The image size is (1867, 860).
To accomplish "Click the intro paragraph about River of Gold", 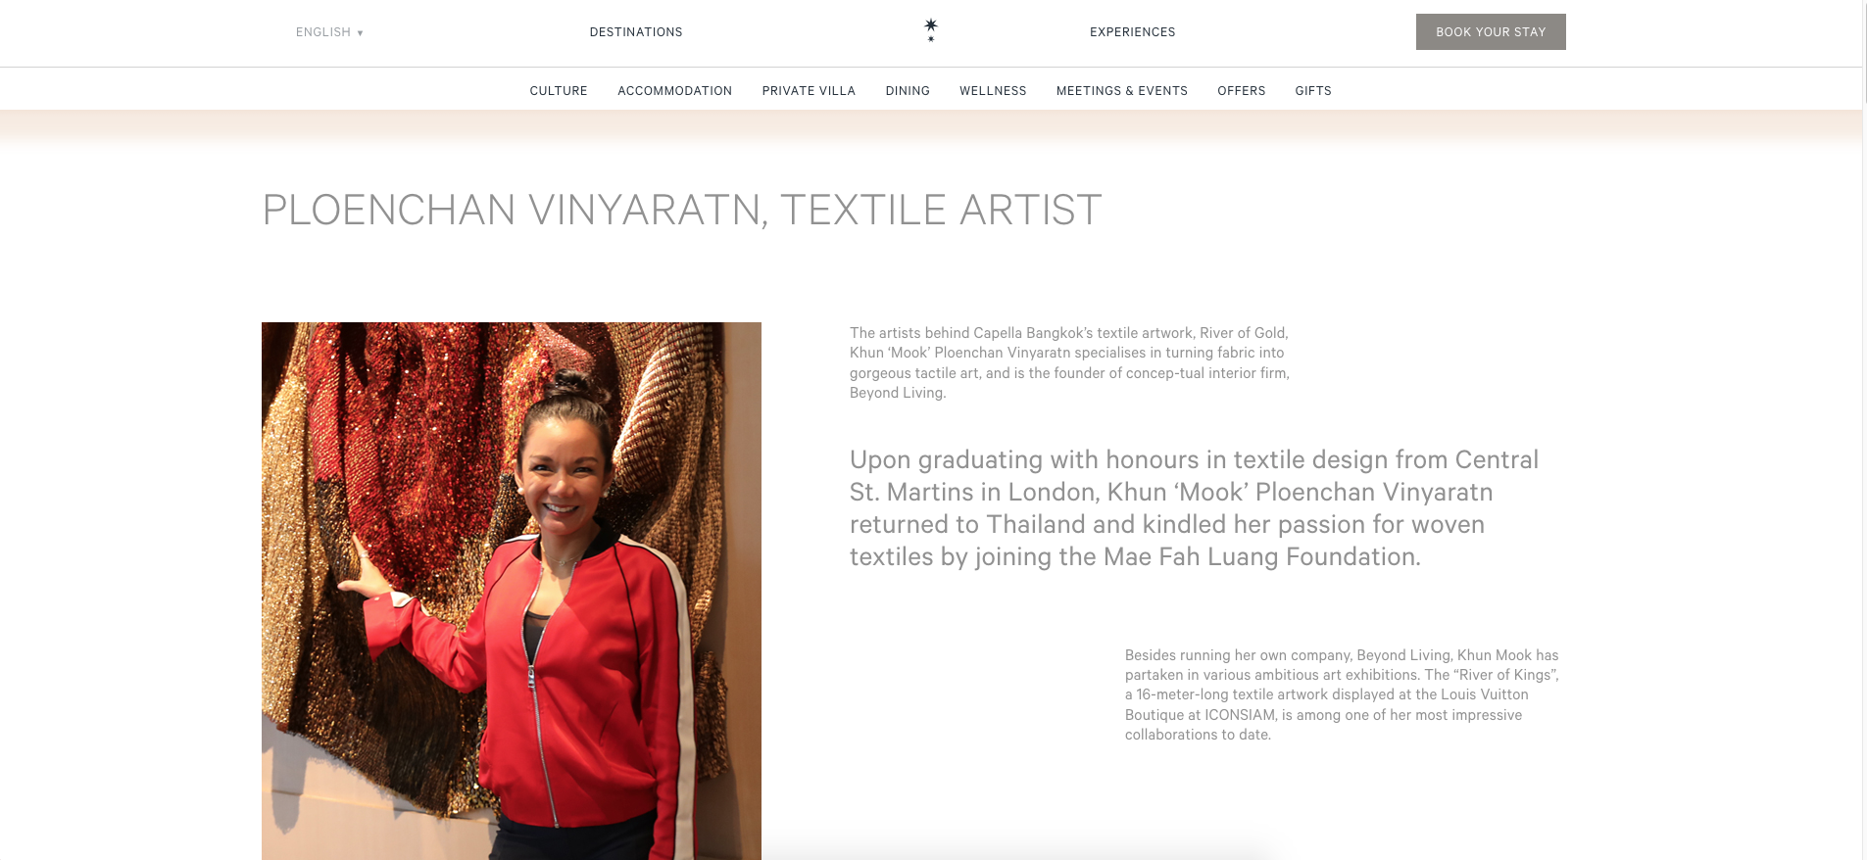I will tap(1069, 362).
